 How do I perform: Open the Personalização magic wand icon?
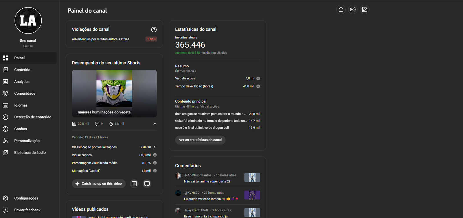pyautogui.click(x=5, y=141)
